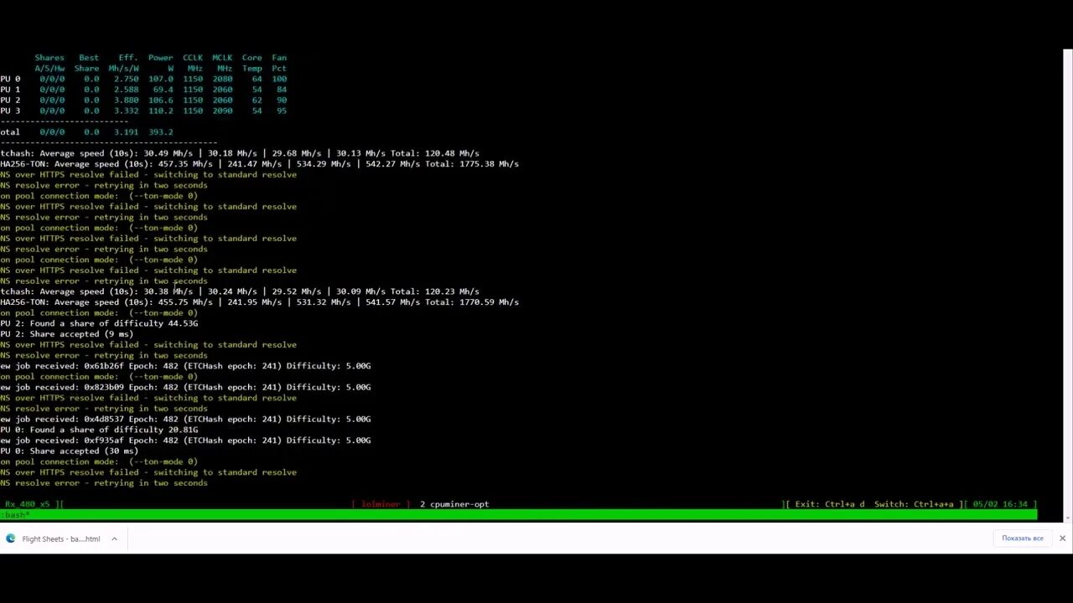The image size is (1073, 603).
Task: Click 'Total: 1775.38 Mh/s' text
Action: [472, 164]
